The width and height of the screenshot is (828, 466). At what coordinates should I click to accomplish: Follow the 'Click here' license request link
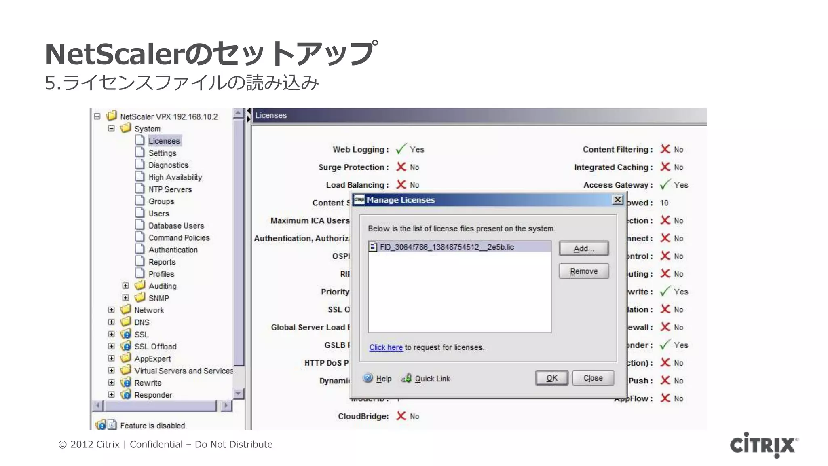tap(386, 347)
